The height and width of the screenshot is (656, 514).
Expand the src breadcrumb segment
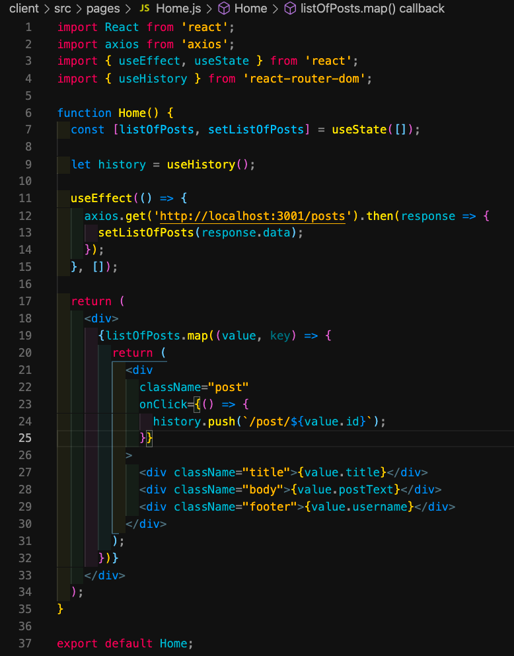tap(63, 9)
